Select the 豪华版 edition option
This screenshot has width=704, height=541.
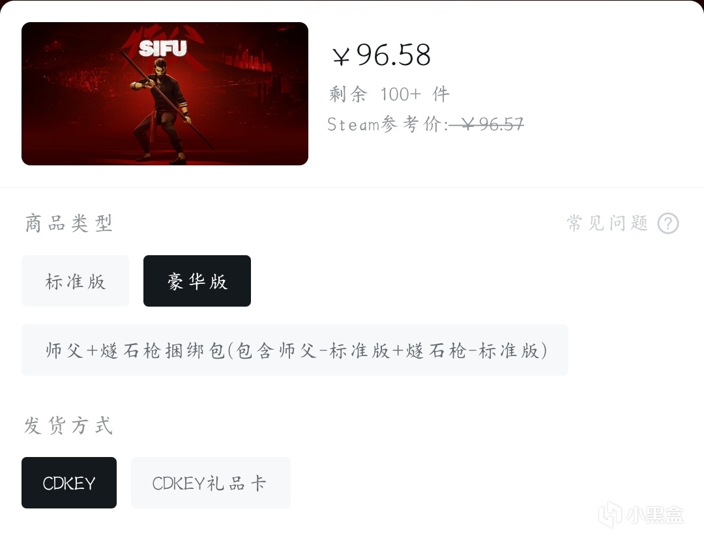[197, 281]
